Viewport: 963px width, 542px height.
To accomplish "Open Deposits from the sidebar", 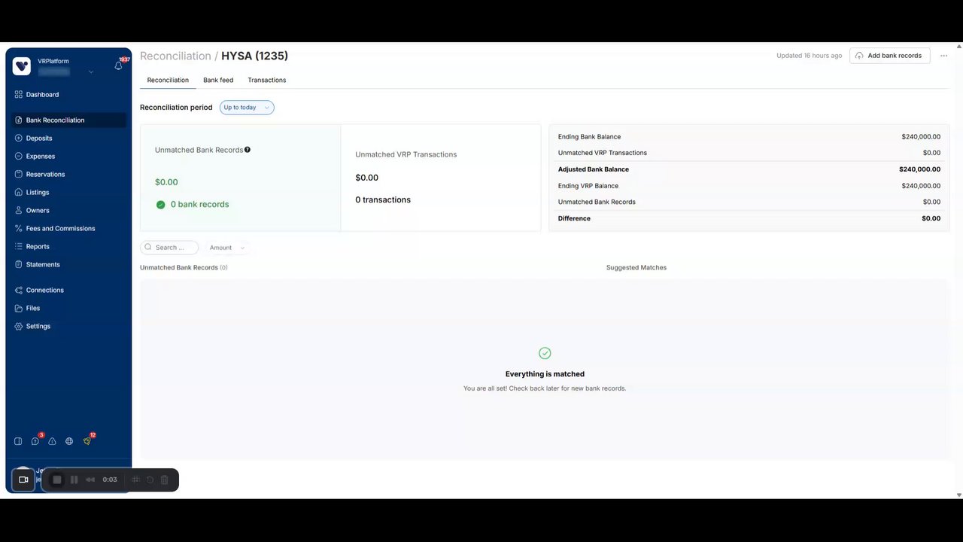I will (x=39, y=139).
